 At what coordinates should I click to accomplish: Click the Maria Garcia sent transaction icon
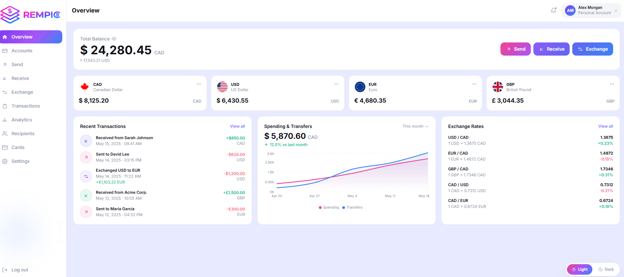coord(86,212)
